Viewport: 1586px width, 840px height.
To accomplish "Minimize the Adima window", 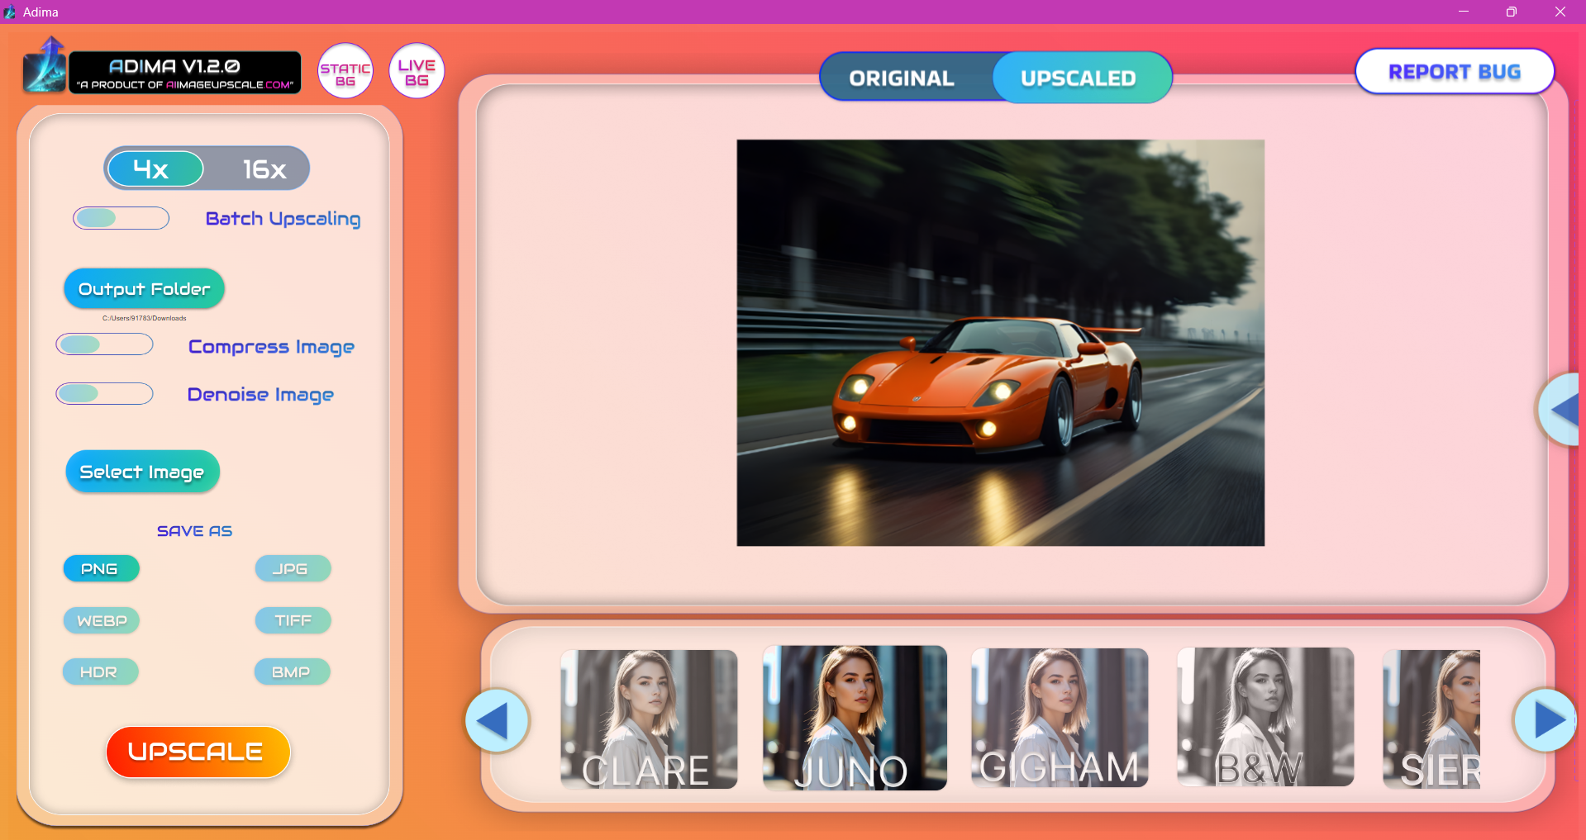I will (1464, 12).
